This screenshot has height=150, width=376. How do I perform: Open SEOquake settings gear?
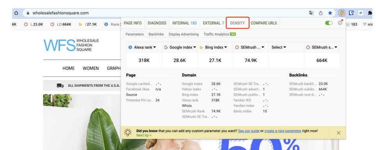pyautogui.click(x=340, y=23)
